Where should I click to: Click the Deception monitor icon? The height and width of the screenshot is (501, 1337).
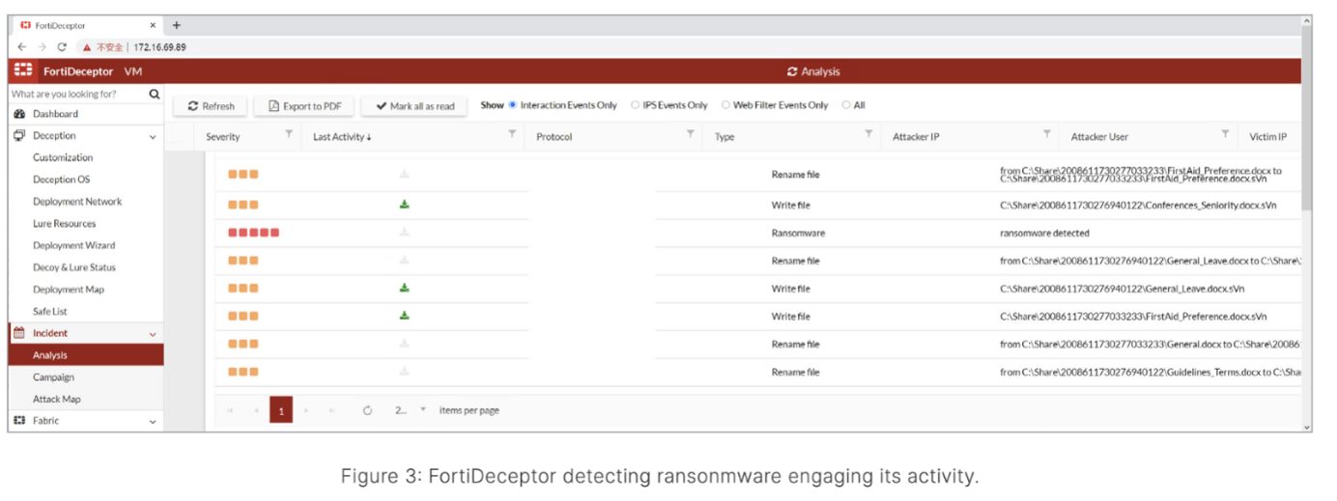coord(19,136)
